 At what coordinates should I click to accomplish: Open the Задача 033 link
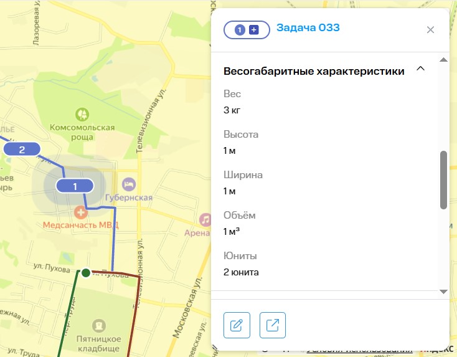[308, 28]
